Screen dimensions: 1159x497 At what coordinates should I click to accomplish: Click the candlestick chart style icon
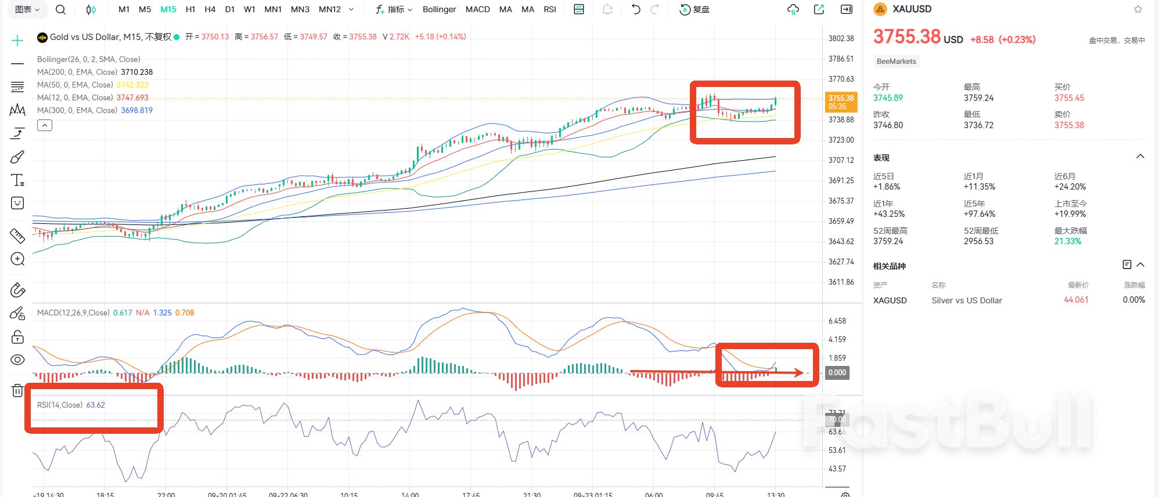(91, 9)
